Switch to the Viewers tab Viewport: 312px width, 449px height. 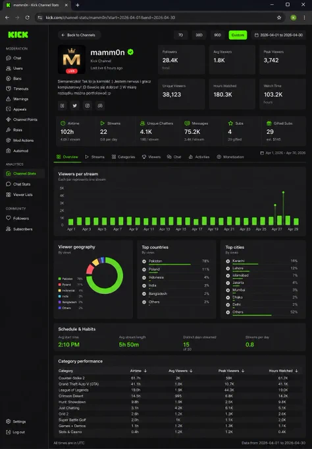[151, 157]
